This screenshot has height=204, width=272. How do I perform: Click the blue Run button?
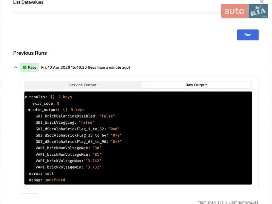point(248,35)
